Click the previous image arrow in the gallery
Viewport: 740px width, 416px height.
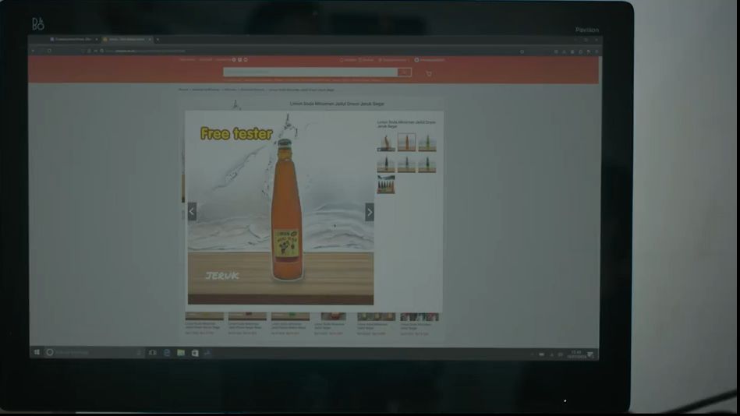(x=192, y=212)
